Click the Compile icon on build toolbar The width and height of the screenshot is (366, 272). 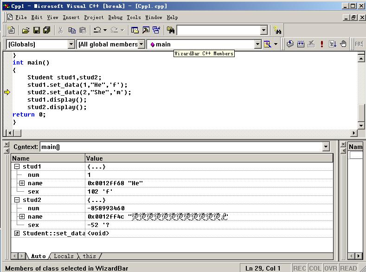290,44
